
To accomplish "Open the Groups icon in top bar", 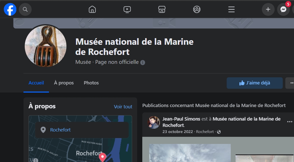I will (197, 9).
